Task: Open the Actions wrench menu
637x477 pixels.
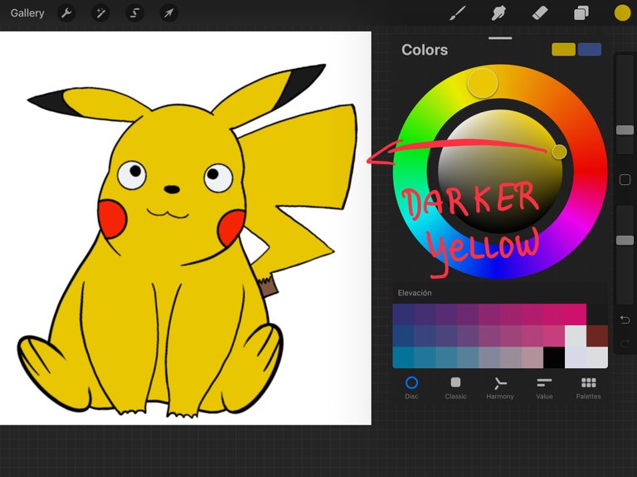Action: pyautogui.click(x=66, y=13)
